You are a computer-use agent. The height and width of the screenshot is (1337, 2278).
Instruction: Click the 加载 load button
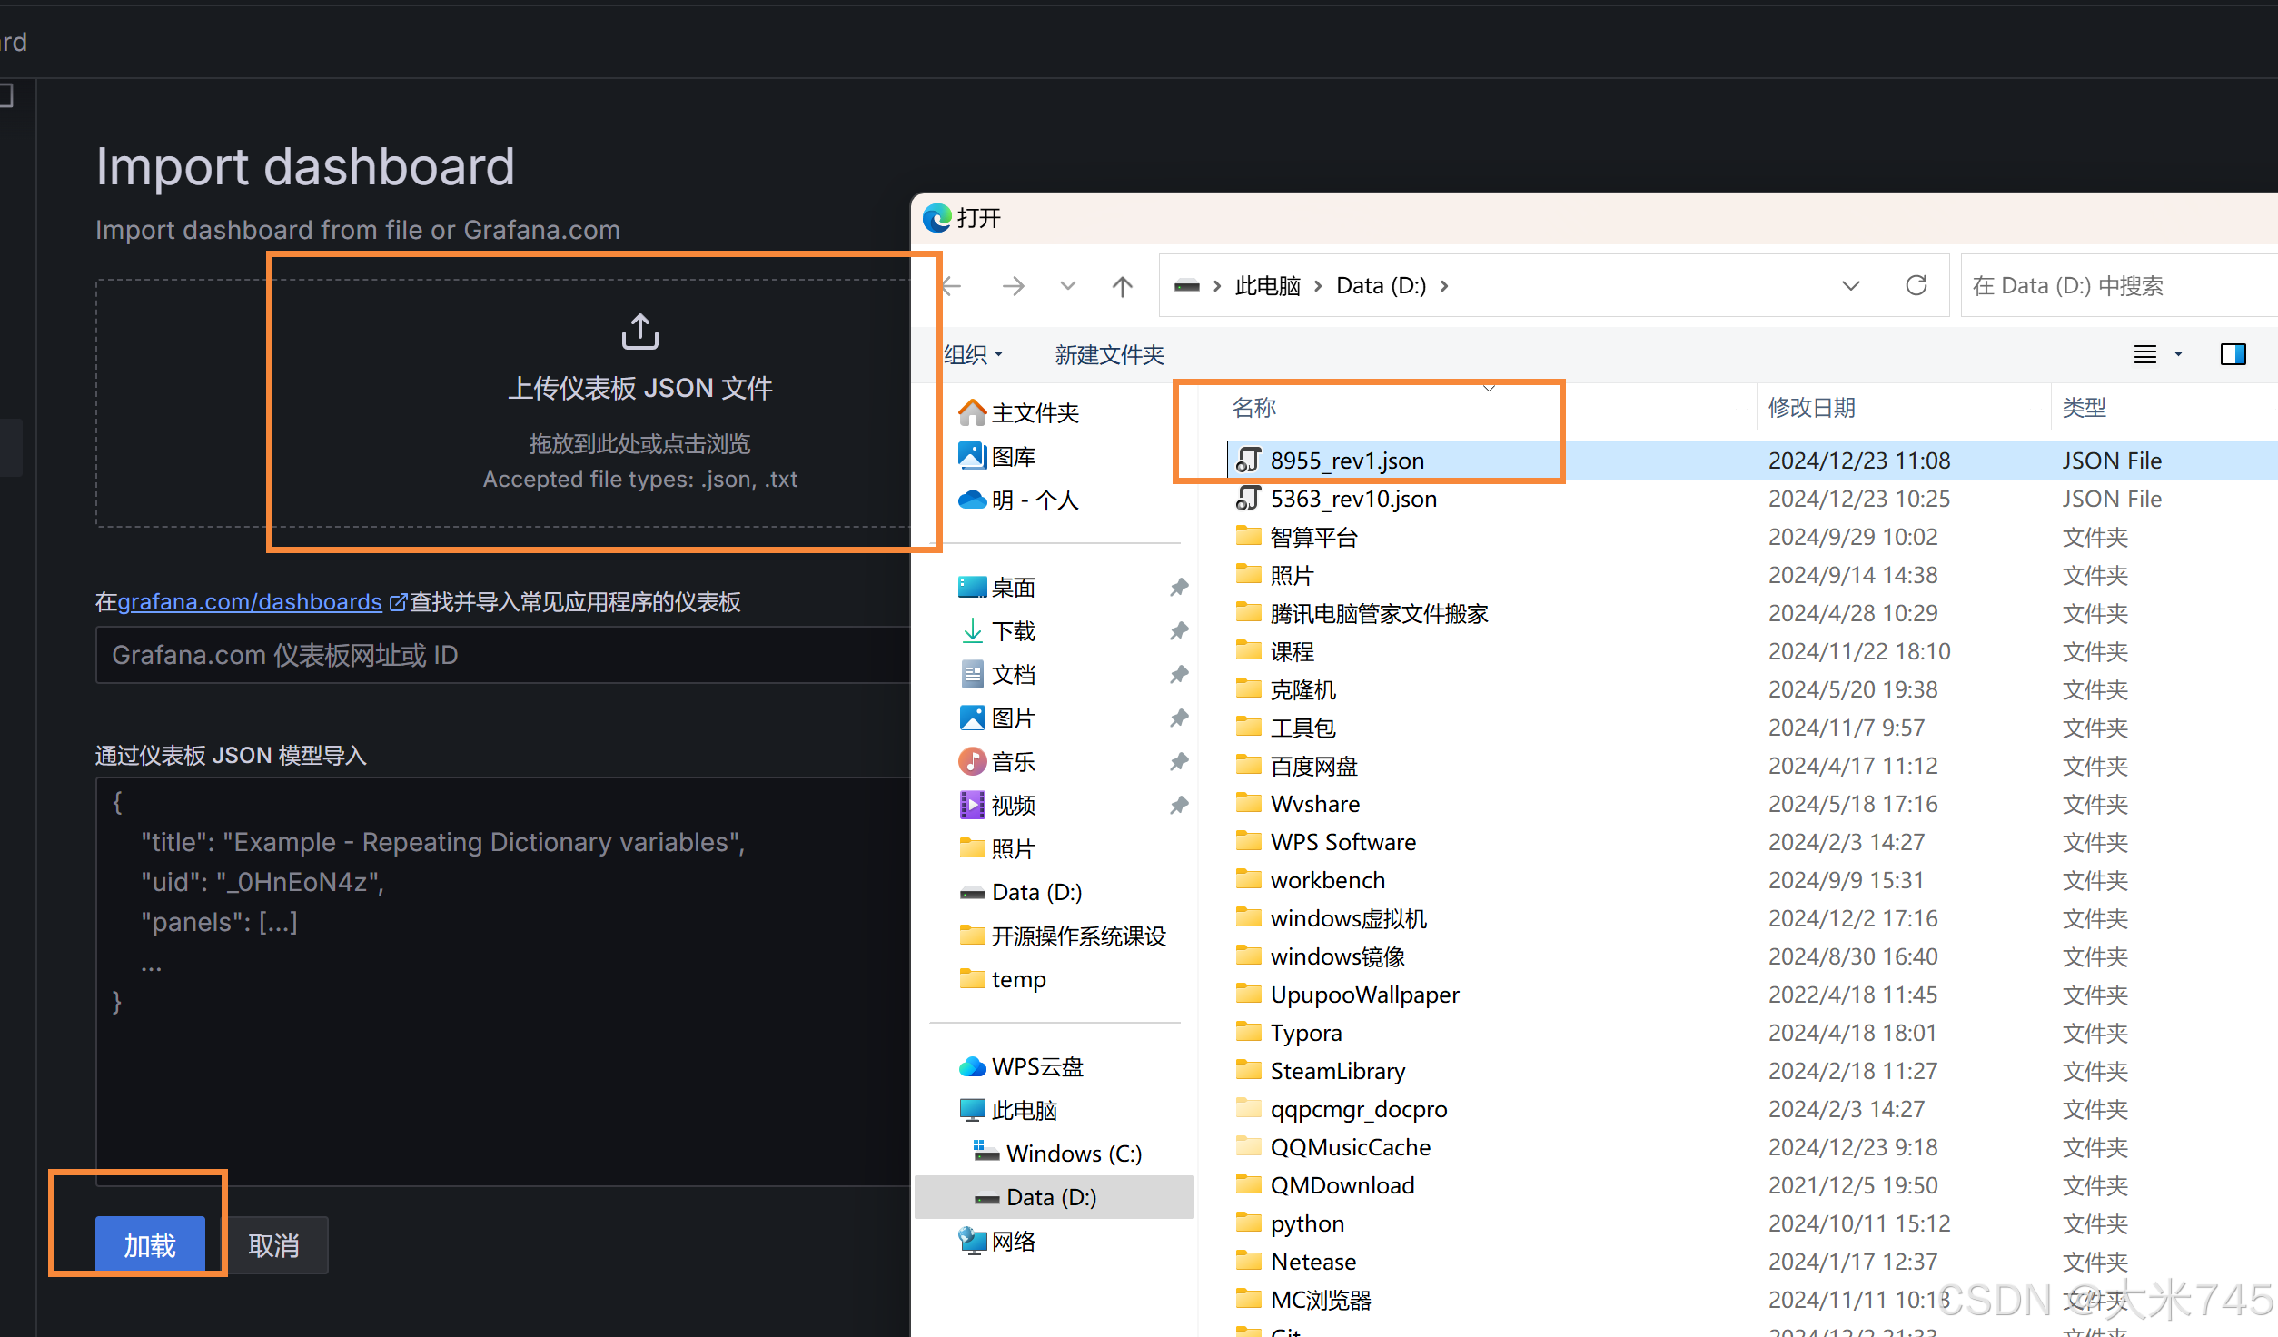click(x=150, y=1245)
